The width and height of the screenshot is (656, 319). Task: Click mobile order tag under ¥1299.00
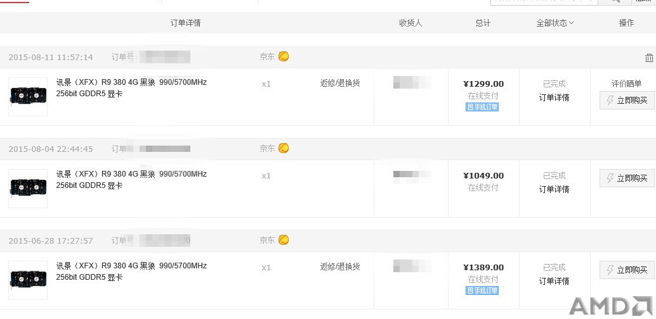(x=482, y=108)
